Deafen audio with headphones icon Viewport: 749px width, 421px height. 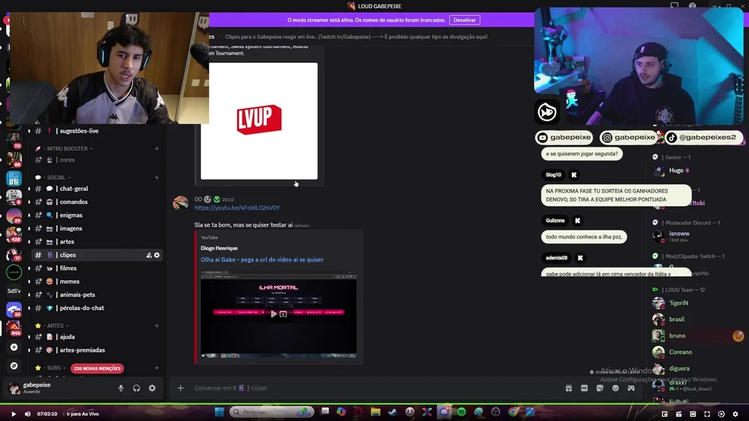pos(136,388)
